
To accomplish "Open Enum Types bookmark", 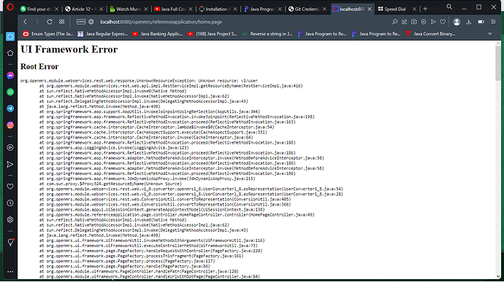I will [x=47, y=34].
